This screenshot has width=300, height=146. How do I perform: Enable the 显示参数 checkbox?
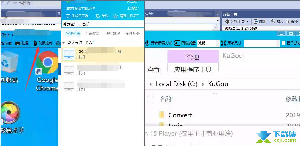click(284, 43)
